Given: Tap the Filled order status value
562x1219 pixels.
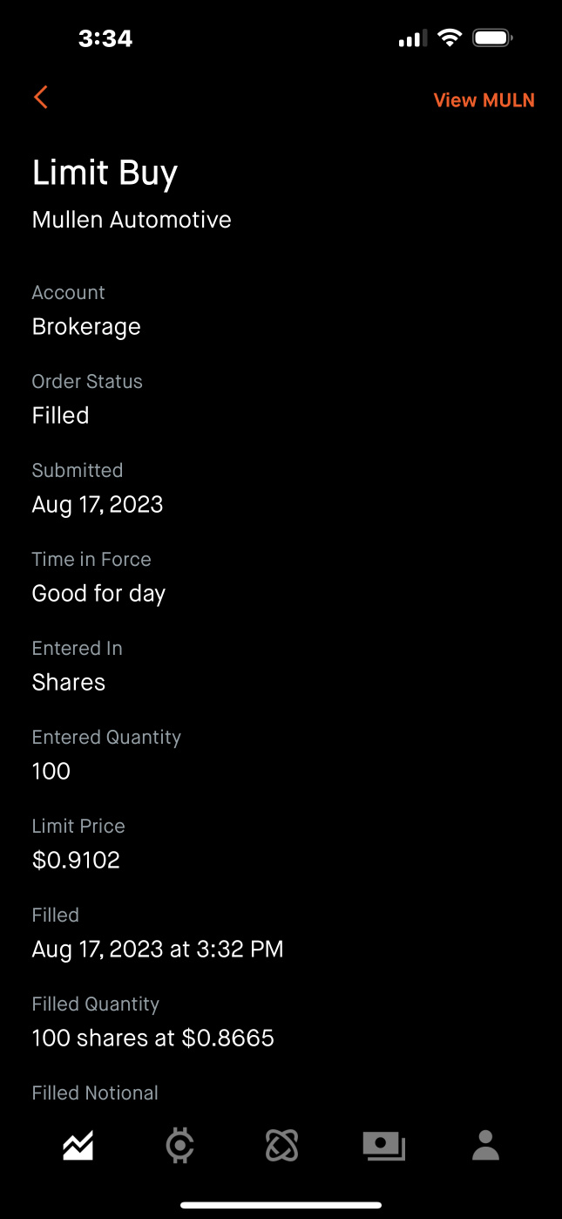Looking at the screenshot, I should coord(60,416).
